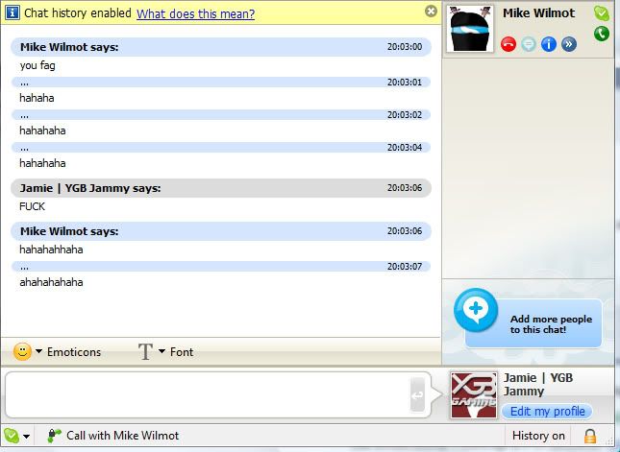Screen dimensions: 620x452
Task: Click the padlock icon in status bar
Action: click(590, 436)
